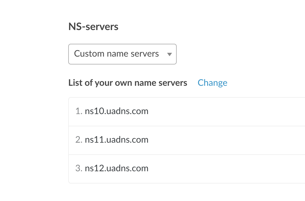Click the 'Custom name servers' text in the selector
The image size is (305, 201).
point(116,54)
